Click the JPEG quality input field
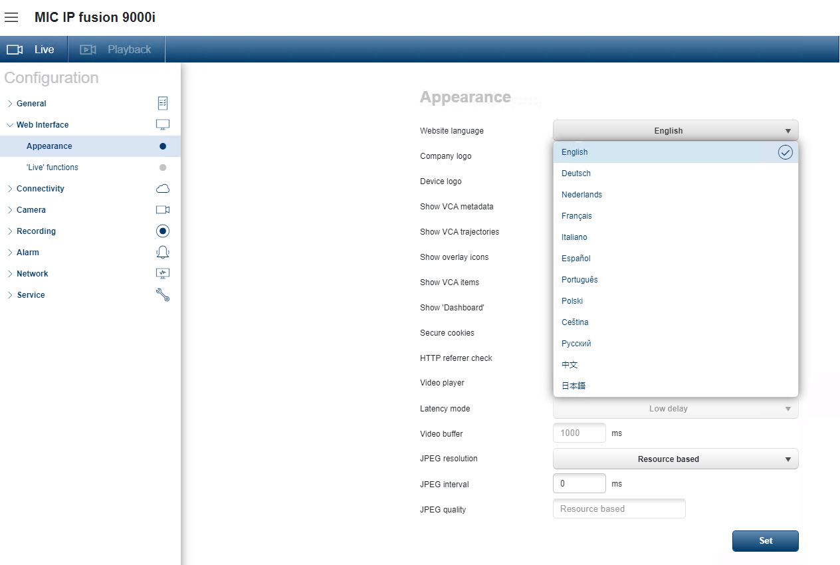The height and width of the screenshot is (565, 840). point(619,509)
